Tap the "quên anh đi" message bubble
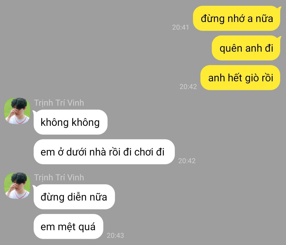This screenshot has height=245, width=286. (x=246, y=48)
